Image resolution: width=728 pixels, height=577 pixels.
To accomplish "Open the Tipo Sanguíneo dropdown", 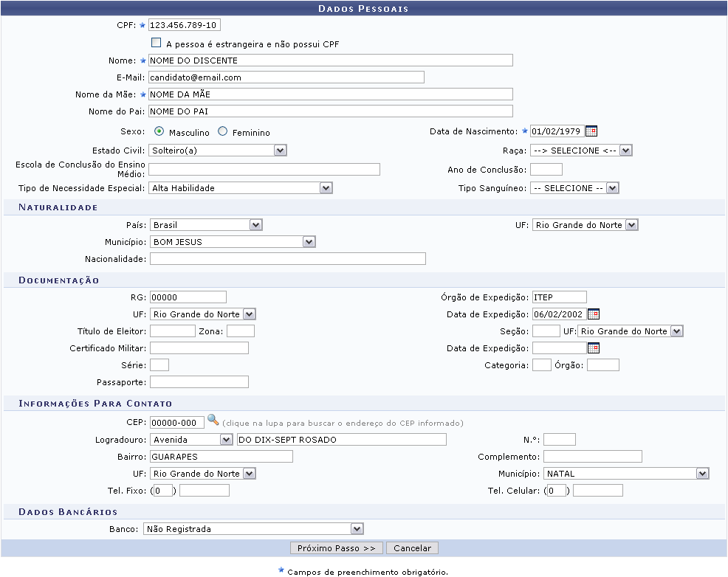I will tap(574, 187).
